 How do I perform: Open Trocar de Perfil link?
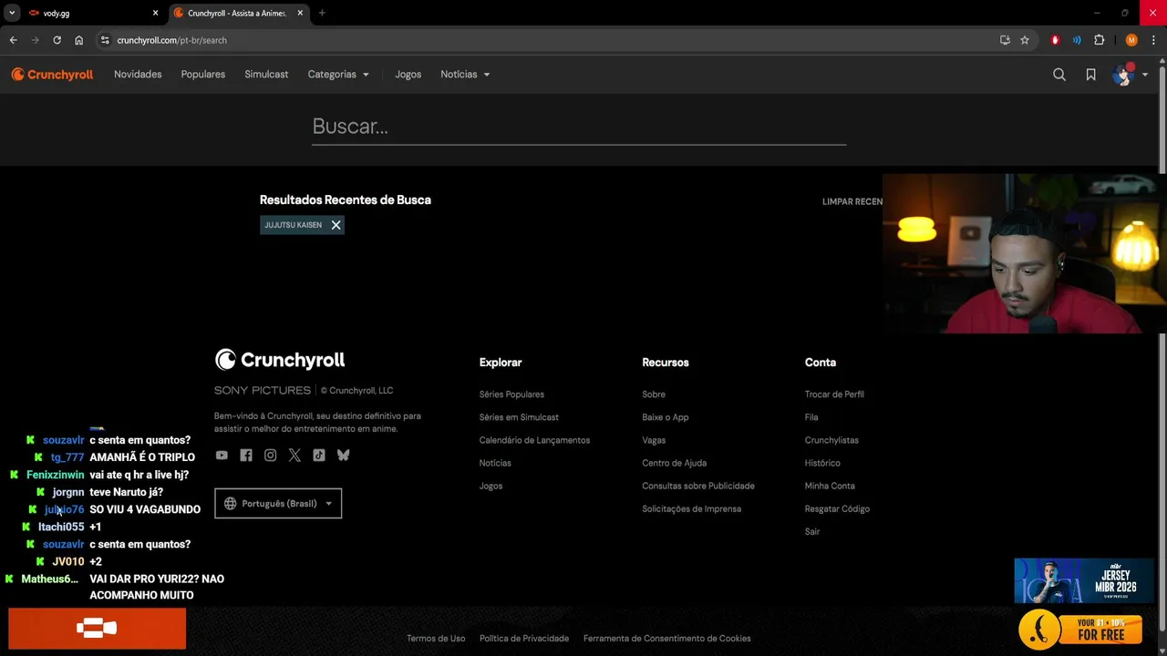tap(834, 395)
